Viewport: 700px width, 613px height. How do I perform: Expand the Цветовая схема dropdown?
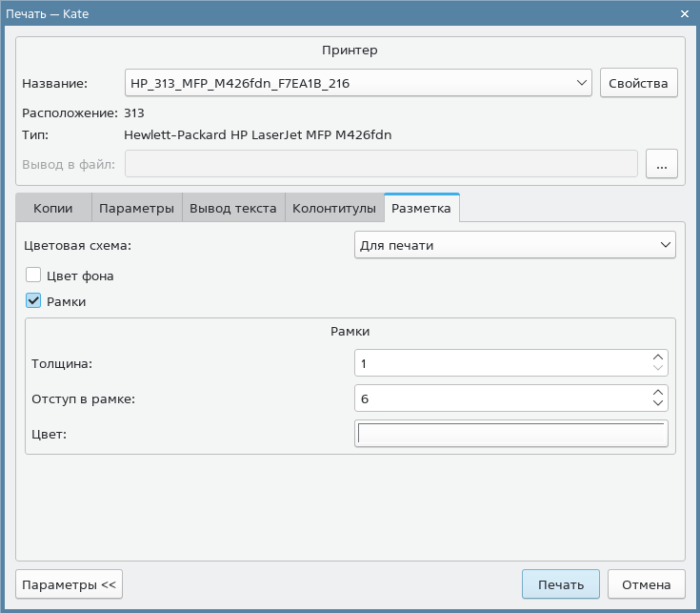(x=514, y=245)
